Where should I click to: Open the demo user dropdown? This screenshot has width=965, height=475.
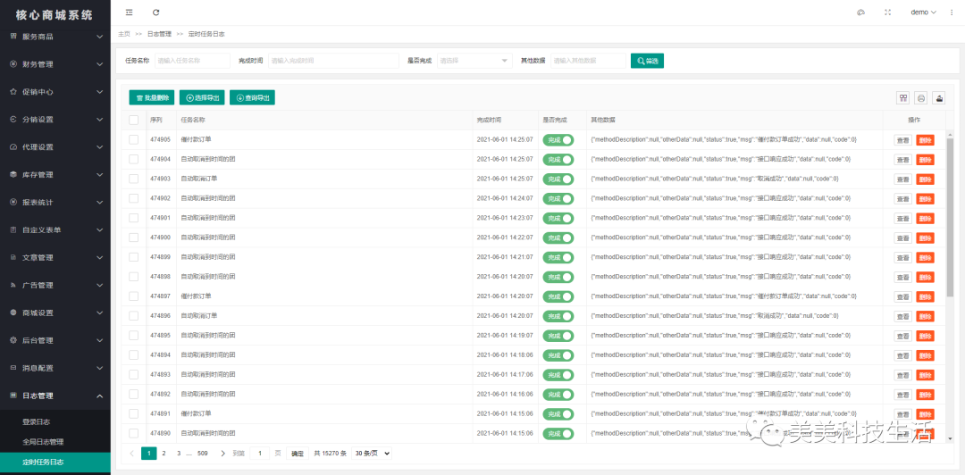click(923, 12)
